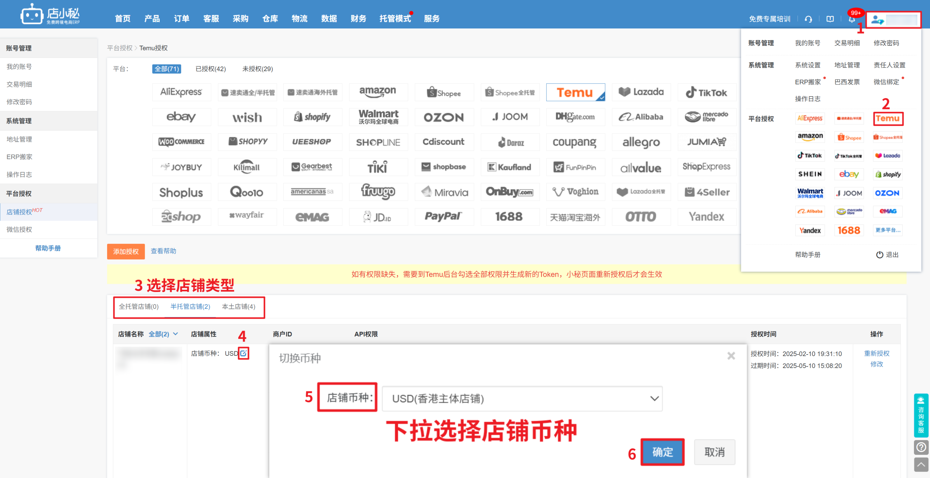Open the 店铺币种 USD dropdown
This screenshot has height=478, width=930.
(x=522, y=398)
